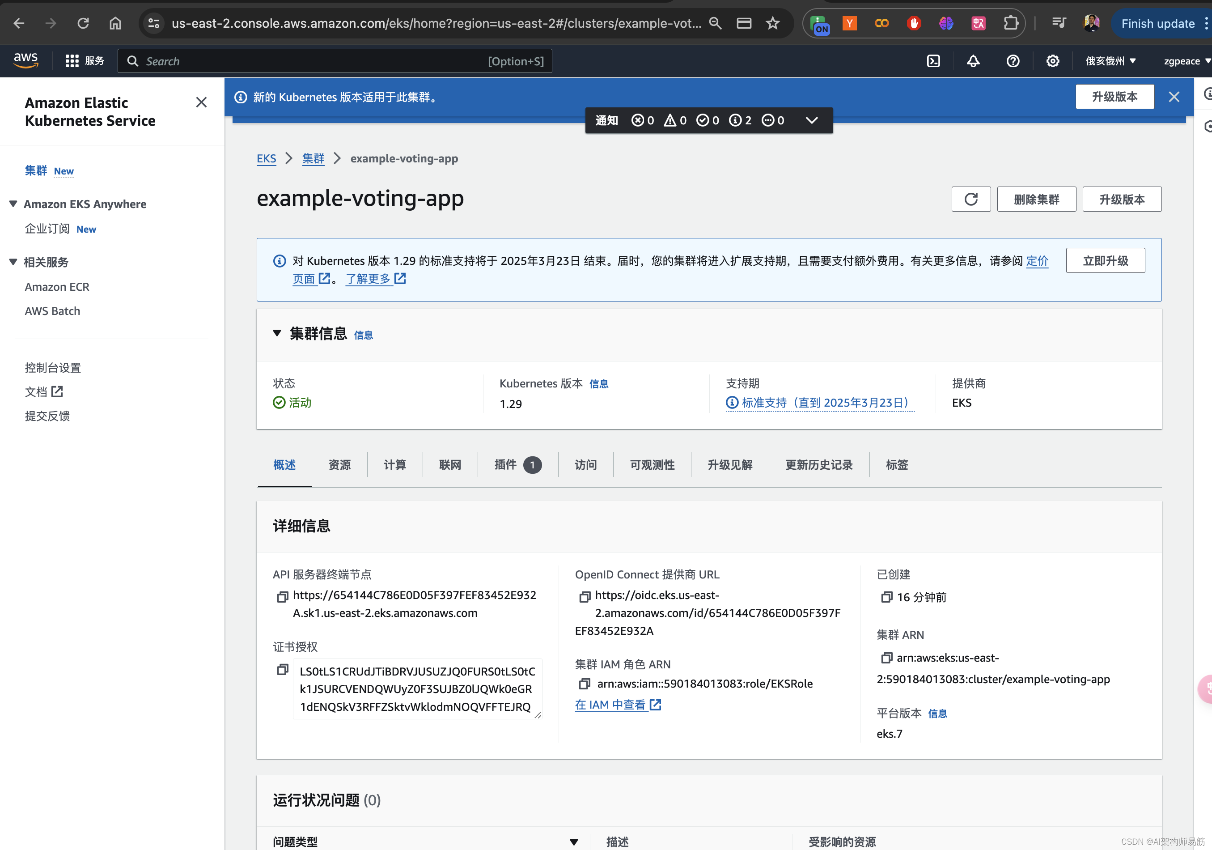
Task: Open AWS Batch sidebar link
Action: pyautogui.click(x=52, y=311)
